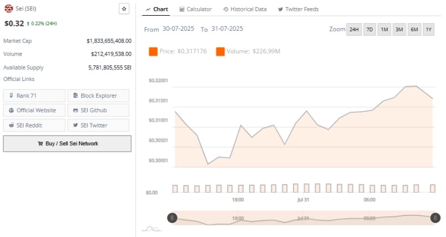Screen dimensions: 446x237
Task: Visit the Official Website link
Action: [x=34, y=110]
